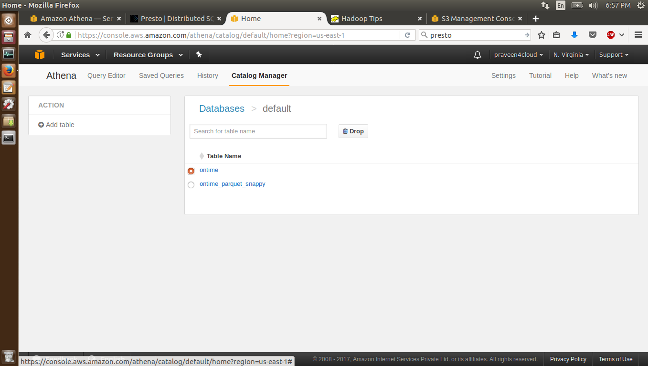This screenshot has width=648, height=366.
Task: Open Firefox downloads arrow icon
Action: click(574, 34)
